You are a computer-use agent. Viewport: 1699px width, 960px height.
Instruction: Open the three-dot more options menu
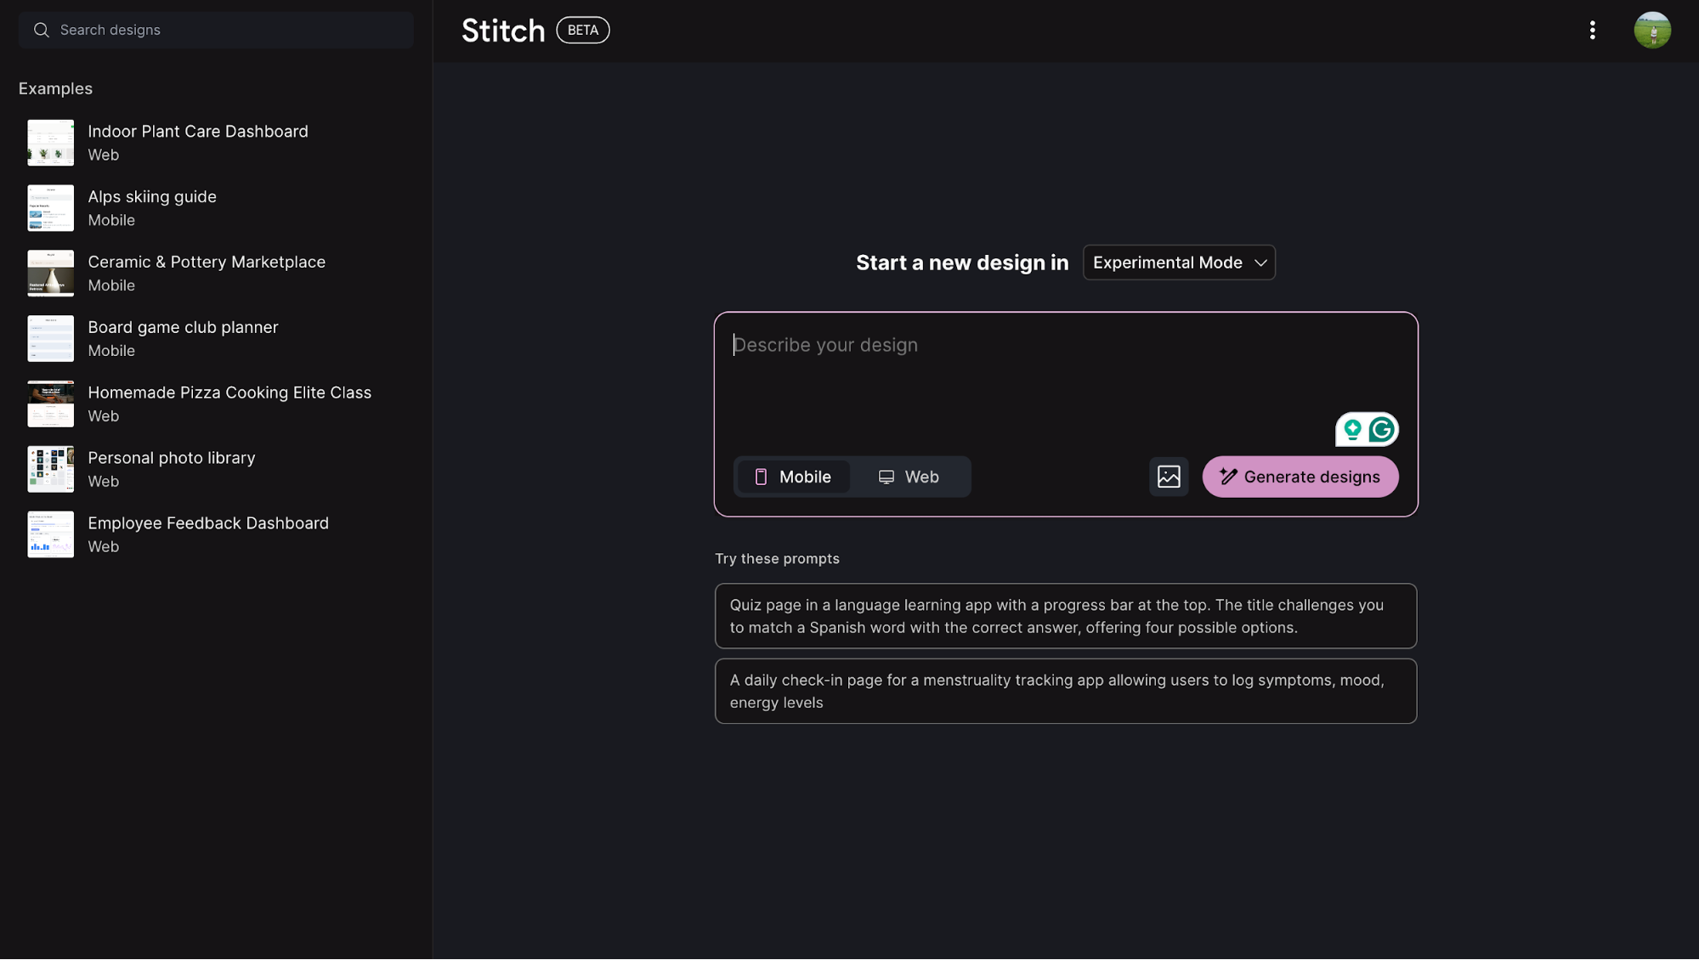[x=1592, y=31]
